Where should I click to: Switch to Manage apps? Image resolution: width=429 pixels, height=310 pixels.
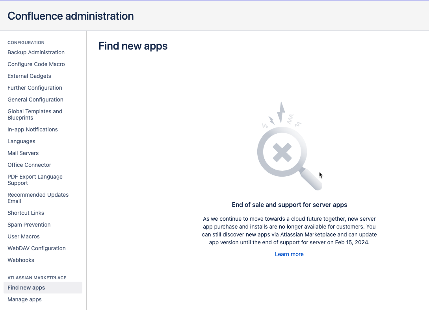pyautogui.click(x=24, y=299)
